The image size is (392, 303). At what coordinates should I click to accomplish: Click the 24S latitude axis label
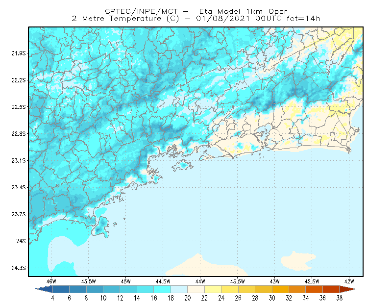tap(21, 241)
